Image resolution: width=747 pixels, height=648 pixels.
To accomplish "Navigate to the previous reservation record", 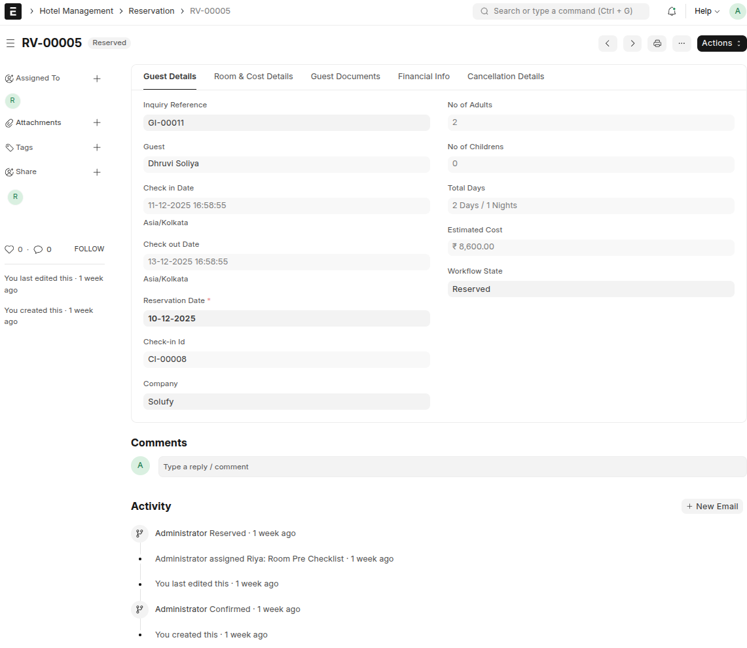I will point(608,43).
